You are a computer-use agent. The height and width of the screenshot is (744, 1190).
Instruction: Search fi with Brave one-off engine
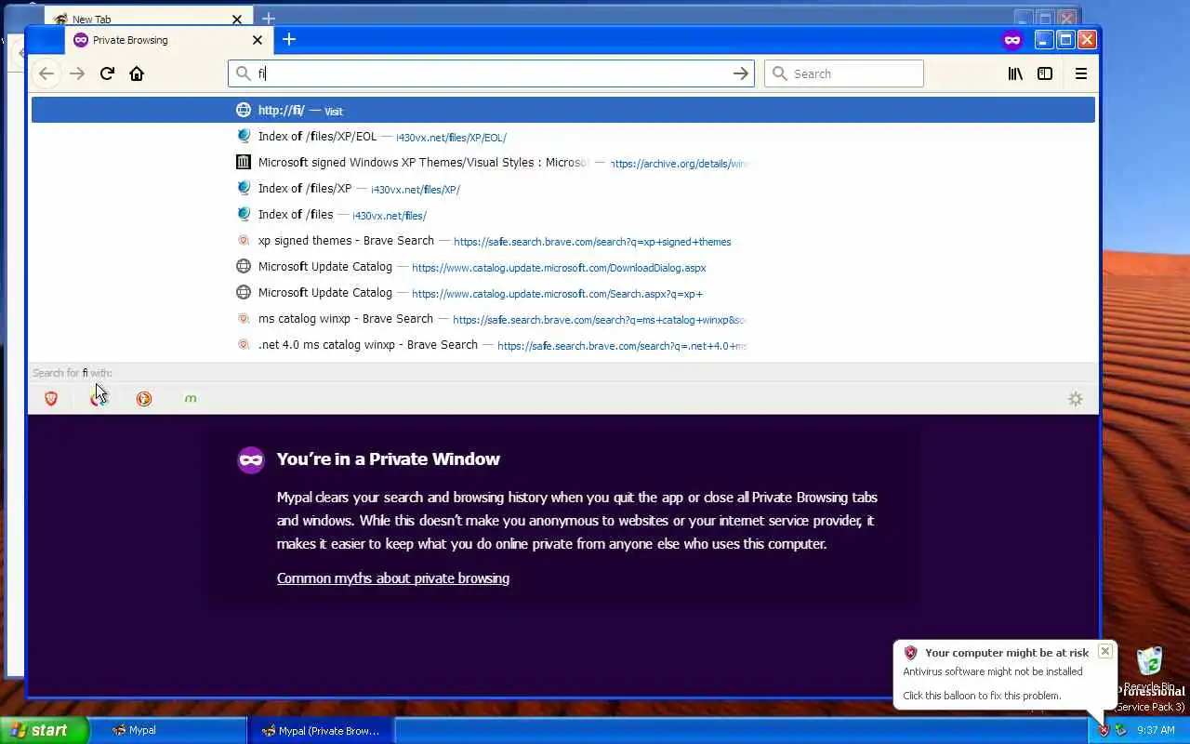[x=51, y=398]
